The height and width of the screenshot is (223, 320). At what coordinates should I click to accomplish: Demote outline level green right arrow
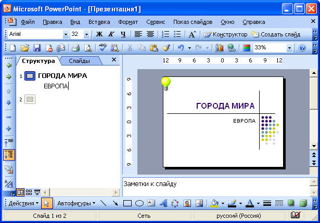(x=8, y=76)
